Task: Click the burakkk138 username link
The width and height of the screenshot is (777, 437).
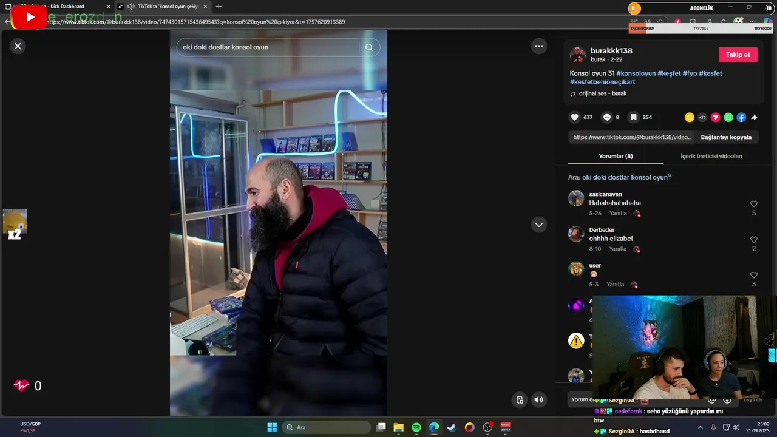Action: click(611, 51)
